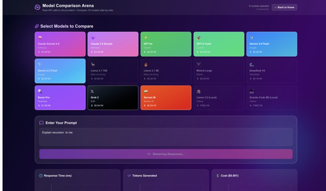This screenshot has width=326, height=191.
Task: Click the crossed swords icon on Mistral Large
Action: coord(199,64)
